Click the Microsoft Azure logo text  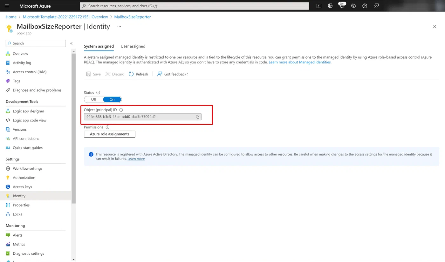tap(35, 6)
